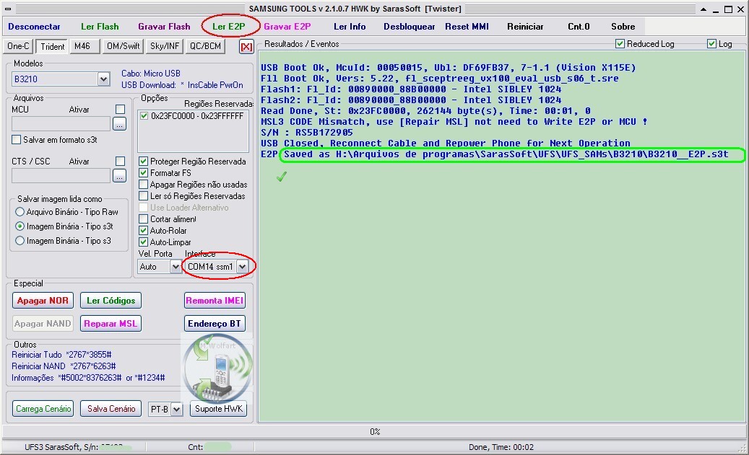The width and height of the screenshot is (749, 455).
Task: Open the QC/BCM tab
Action: pos(205,46)
